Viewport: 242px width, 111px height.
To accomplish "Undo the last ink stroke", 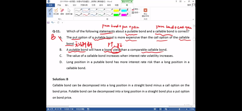I will coord(52,23).
